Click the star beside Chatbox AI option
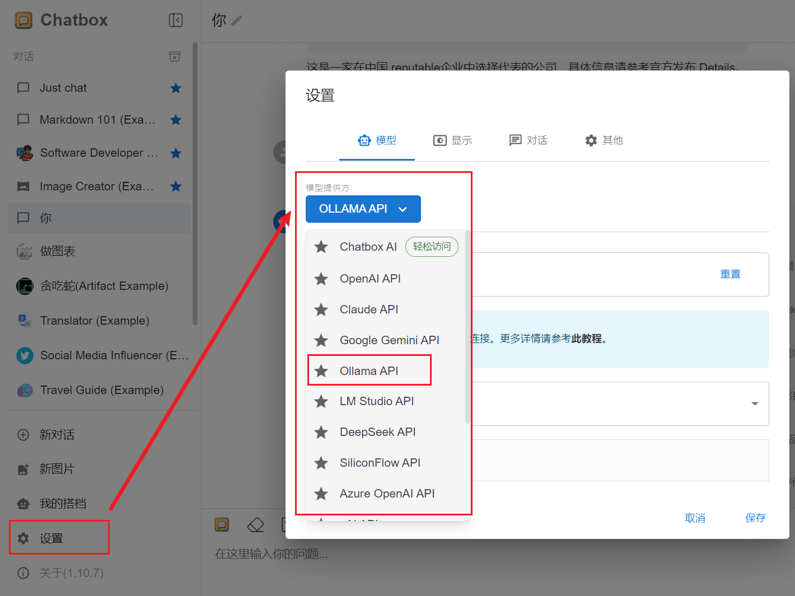 (x=321, y=247)
